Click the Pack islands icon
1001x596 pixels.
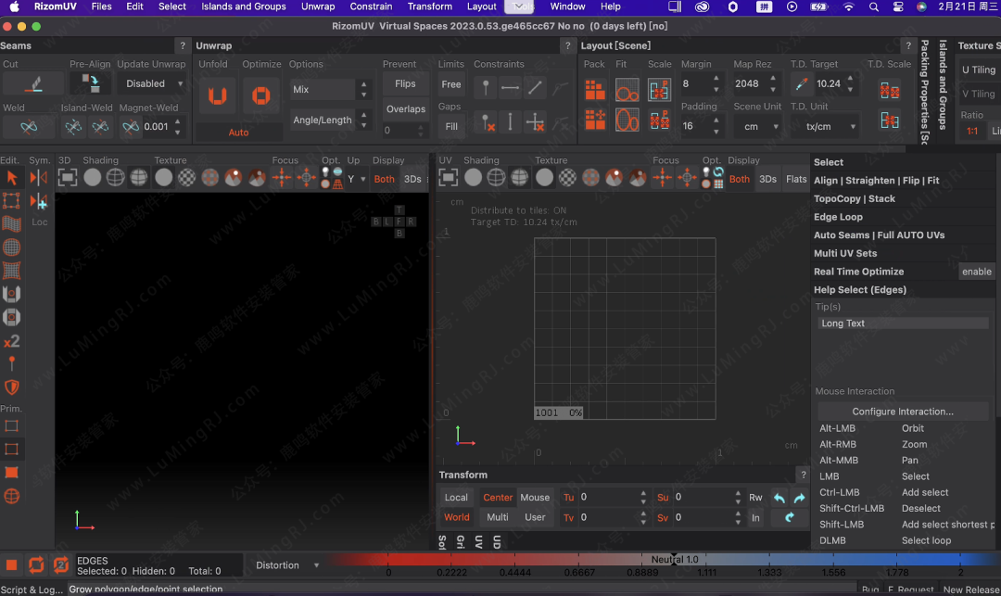tap(595, 90)
